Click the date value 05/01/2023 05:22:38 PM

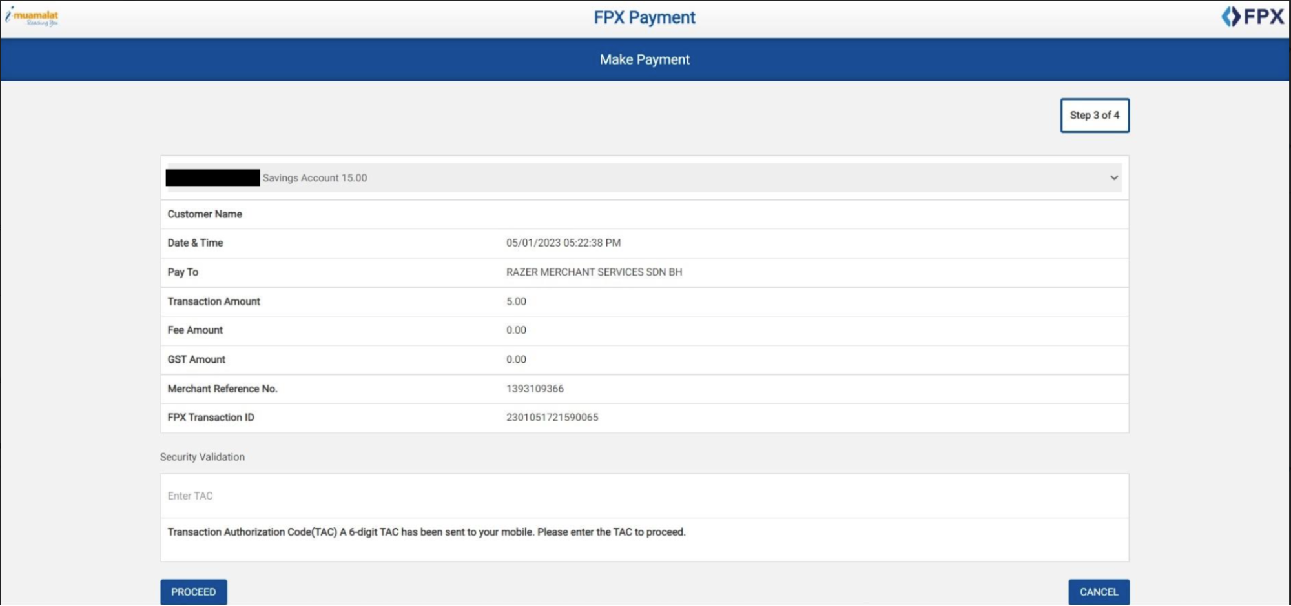click(x=563, y=243)
